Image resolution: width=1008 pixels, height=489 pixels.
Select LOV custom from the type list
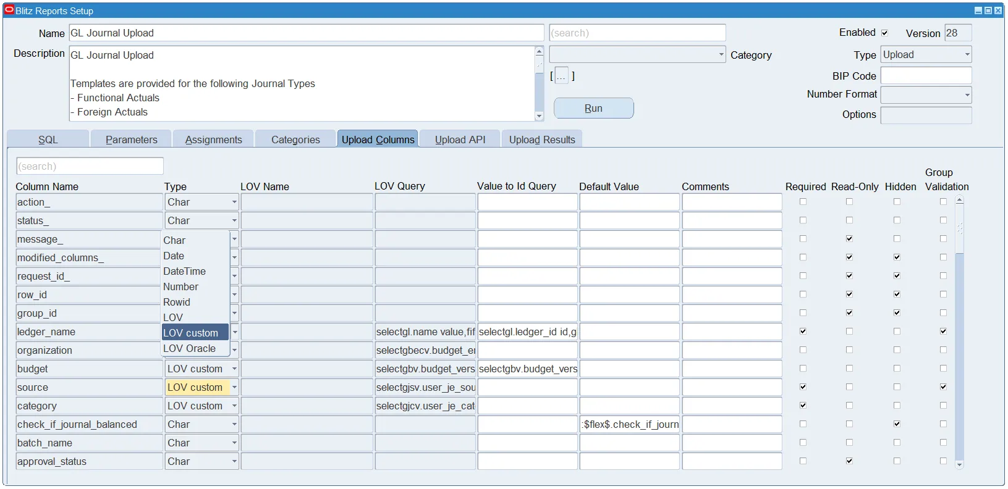195,333
